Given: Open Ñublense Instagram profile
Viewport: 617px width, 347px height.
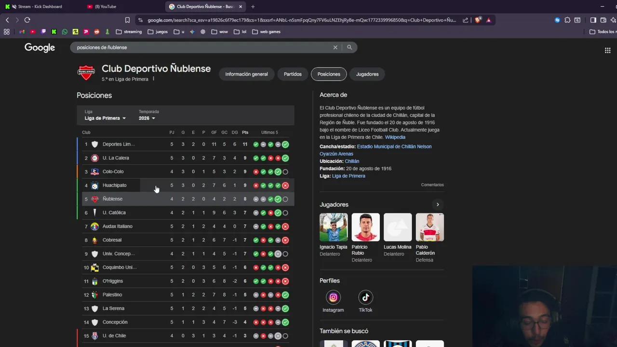Looking at the screenshot, I should 333,297.
